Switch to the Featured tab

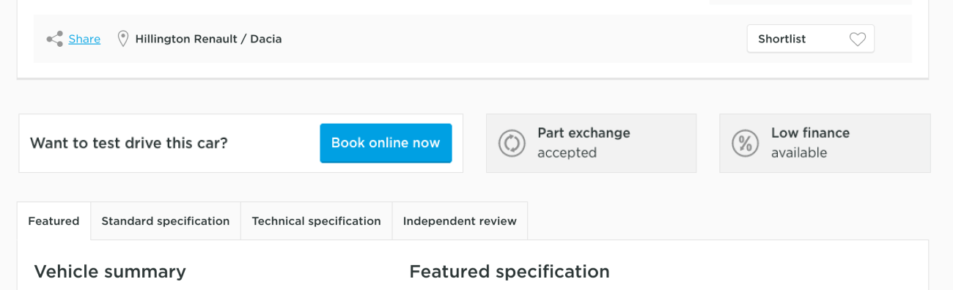pyautogui.click(x=54, y=221)
